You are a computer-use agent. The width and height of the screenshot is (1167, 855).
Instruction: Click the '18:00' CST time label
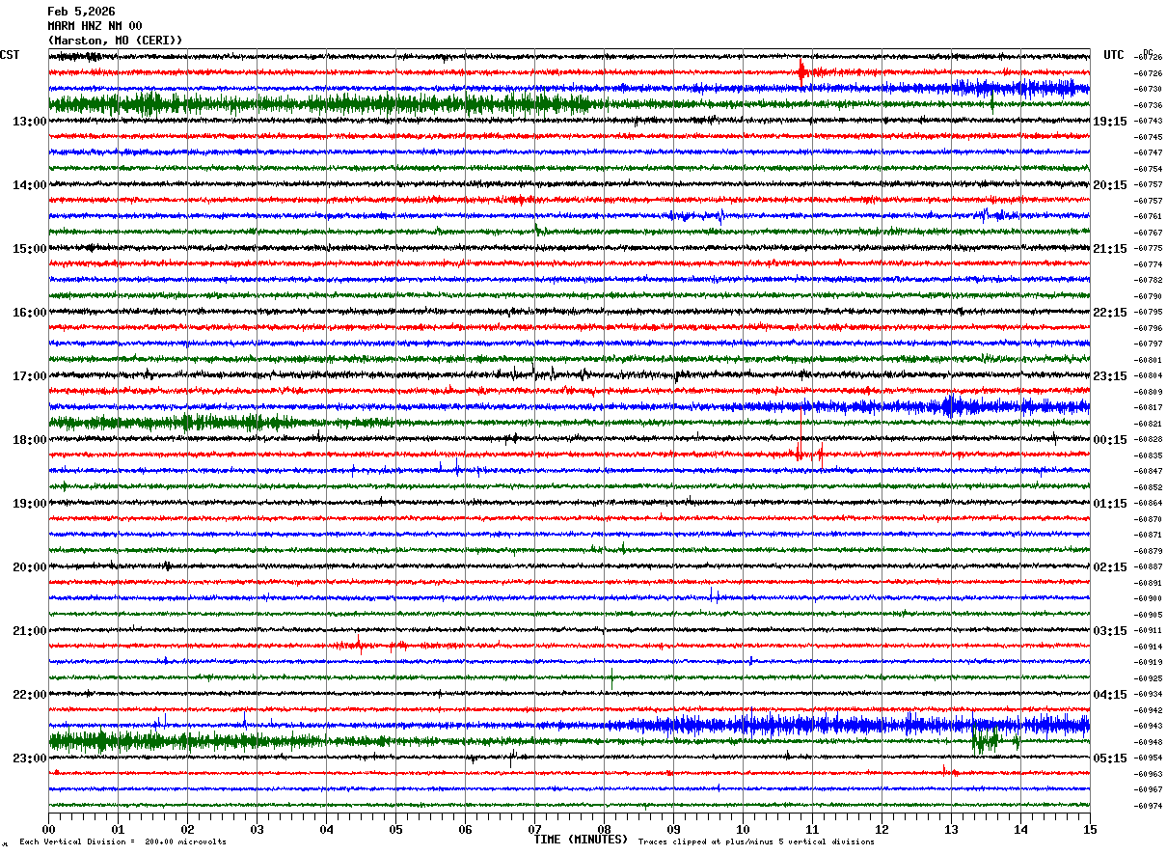coord(30,440)
